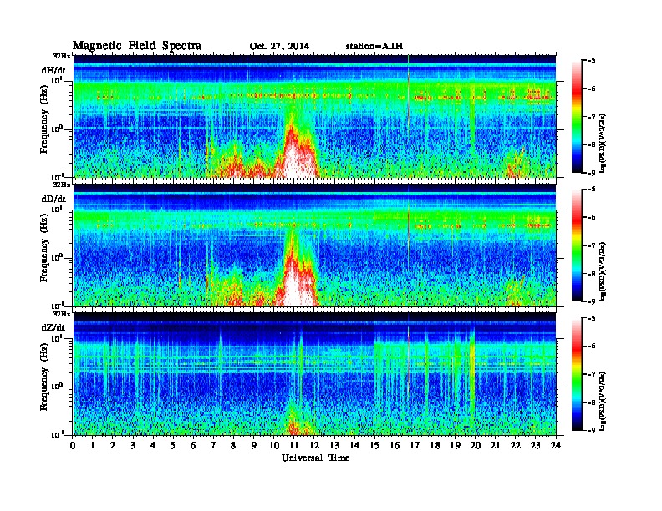The height and width of the screenshot is (511, 662).
Task: Click hour tick label '13' on time axis
Action: [334, 446]
